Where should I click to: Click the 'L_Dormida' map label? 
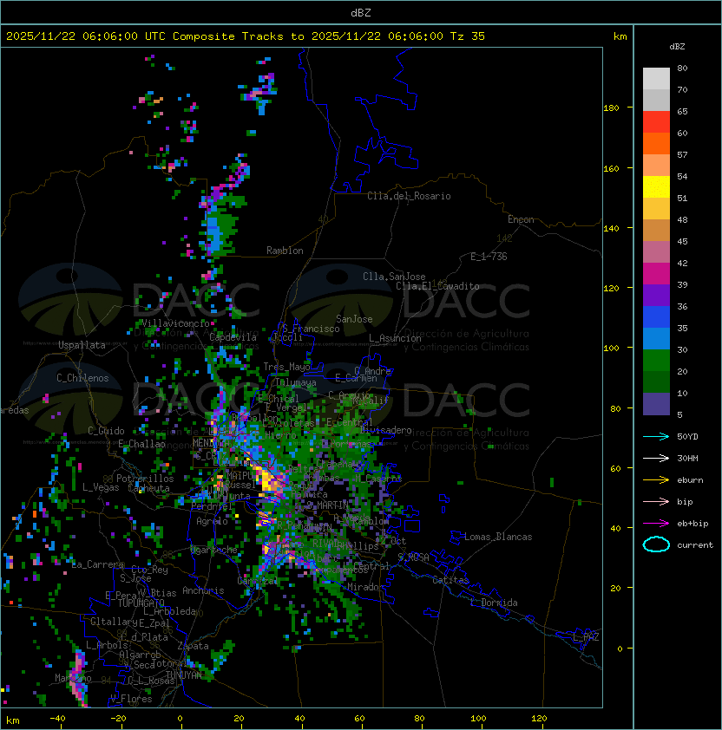pyautogui.click(x=494, y=603)
